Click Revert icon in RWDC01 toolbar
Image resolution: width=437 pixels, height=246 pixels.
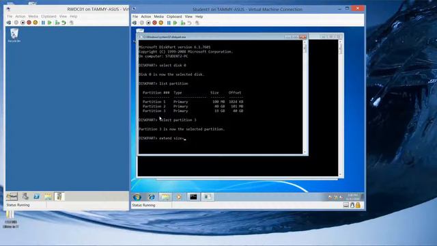[x=64, y=23]
